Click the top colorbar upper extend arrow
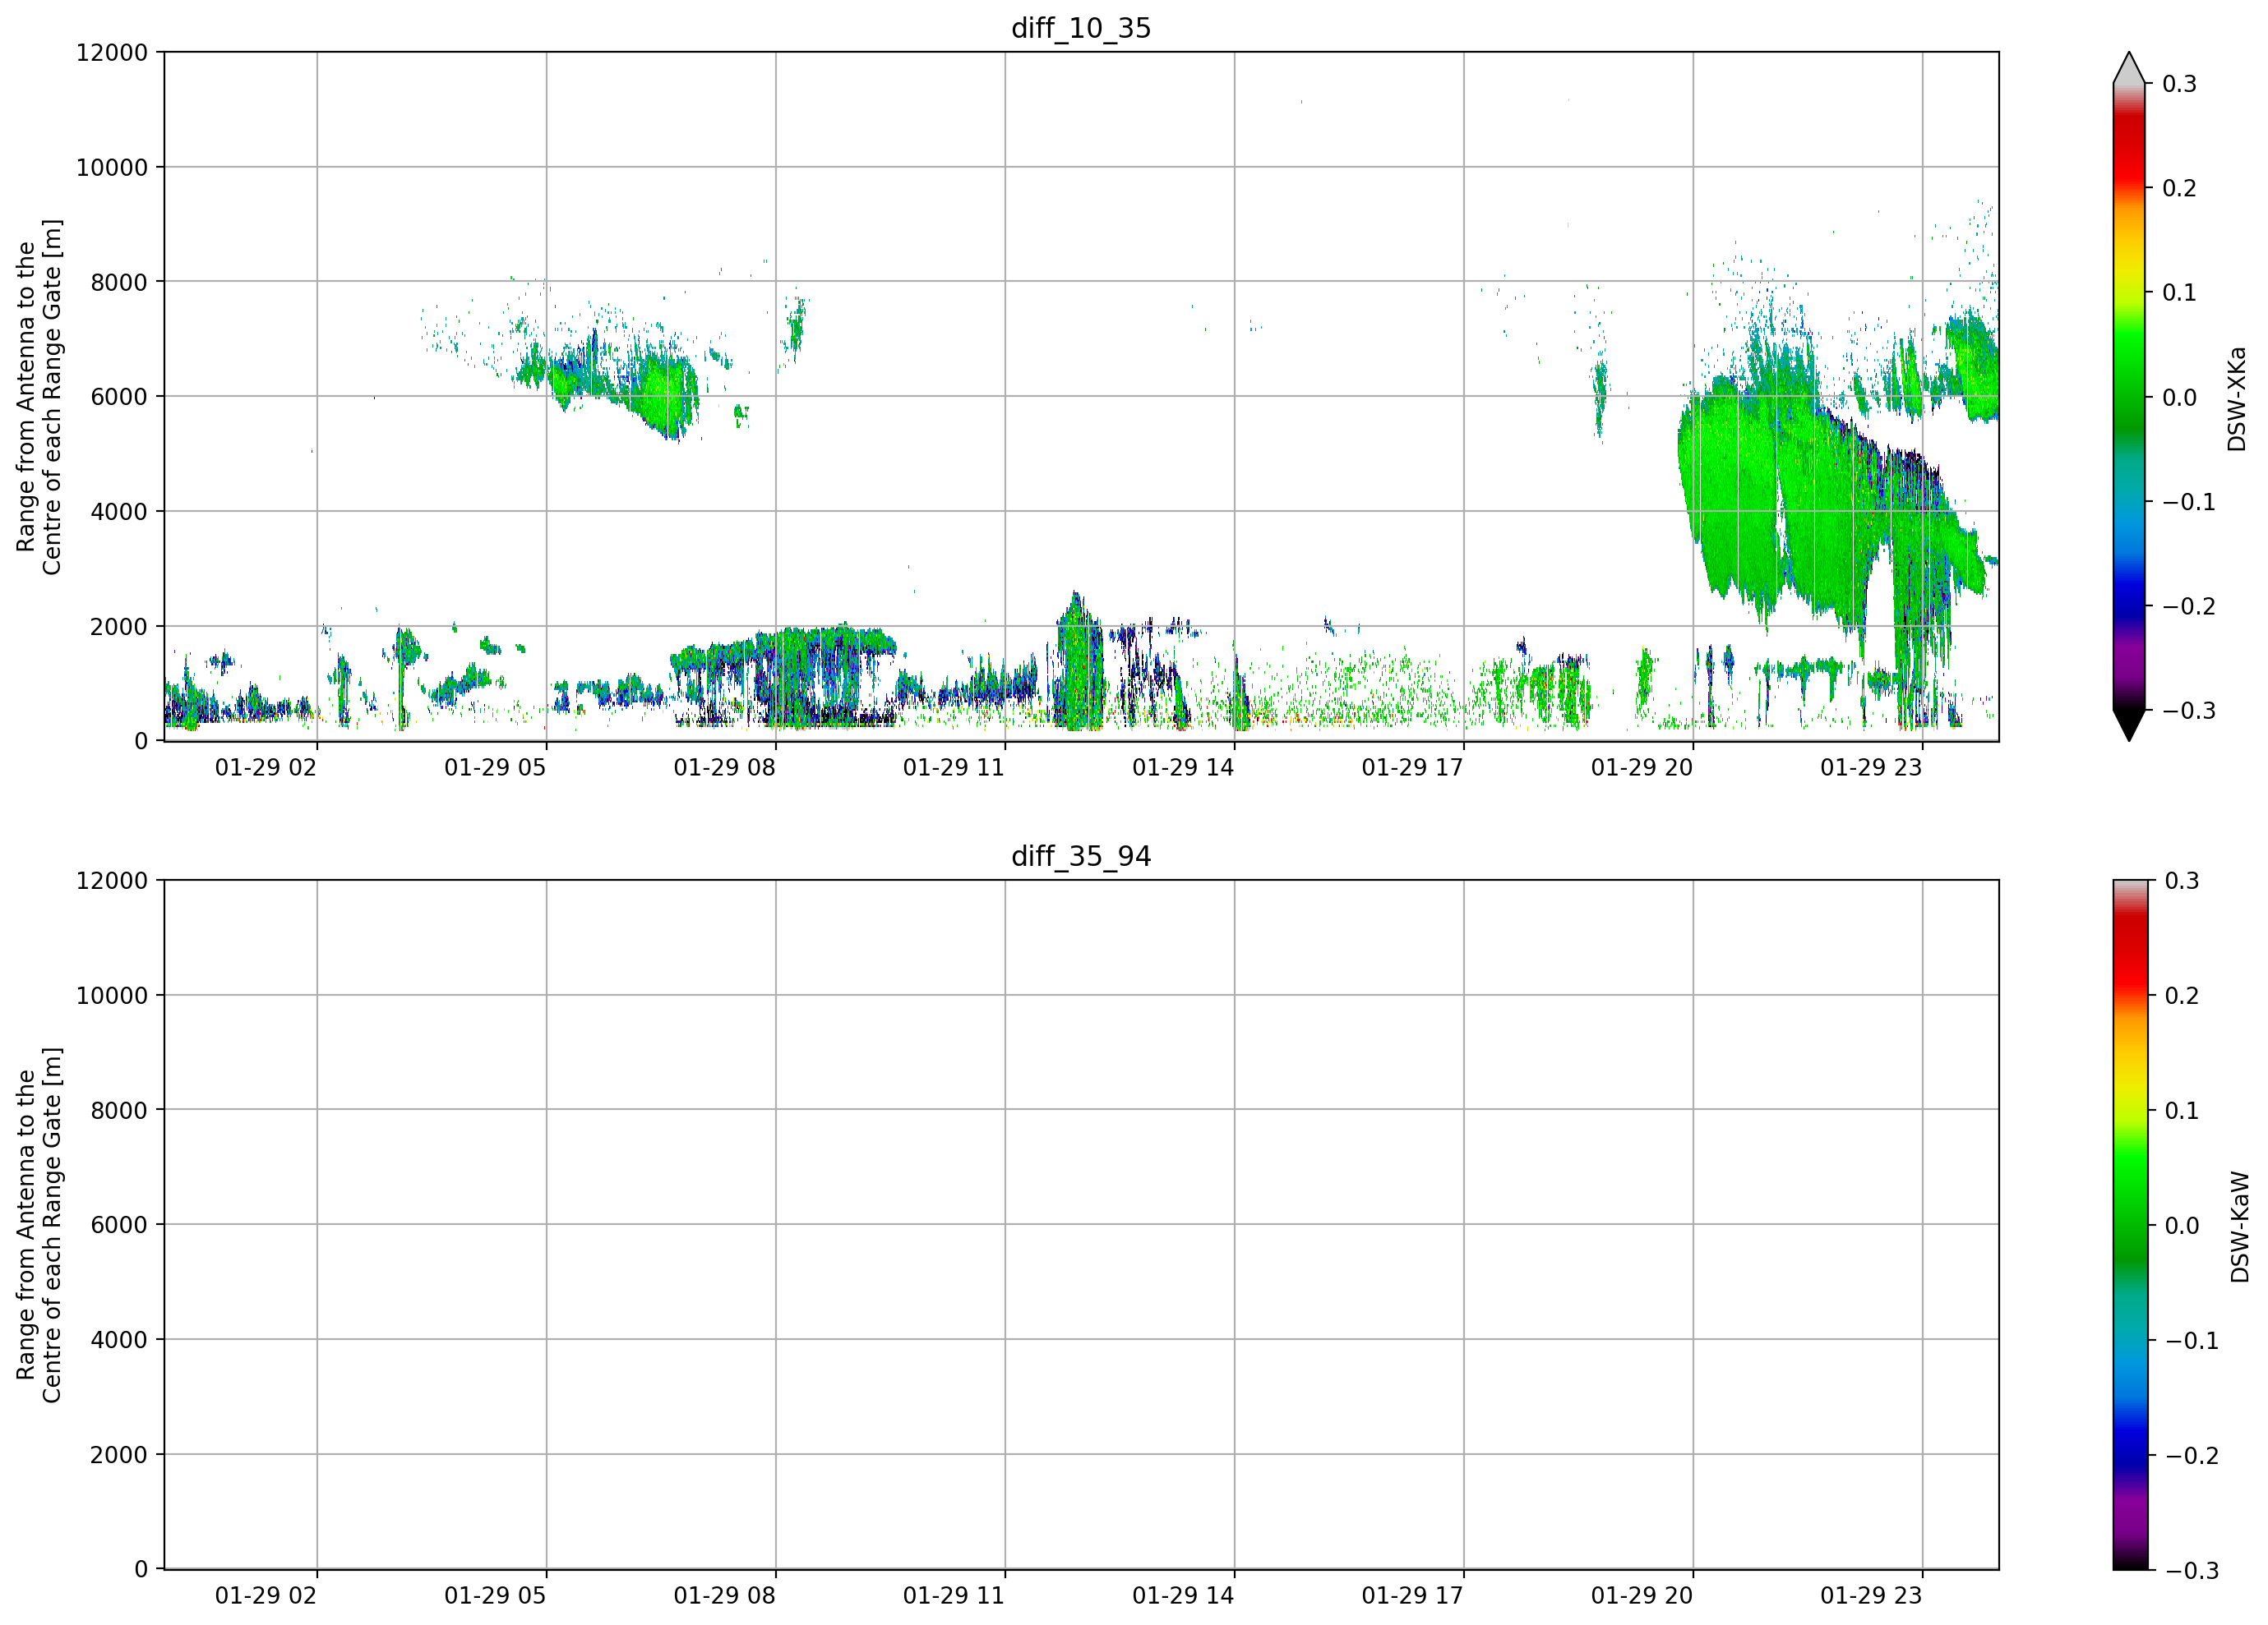2268x1625 pixels. [x=2129, y=68]
